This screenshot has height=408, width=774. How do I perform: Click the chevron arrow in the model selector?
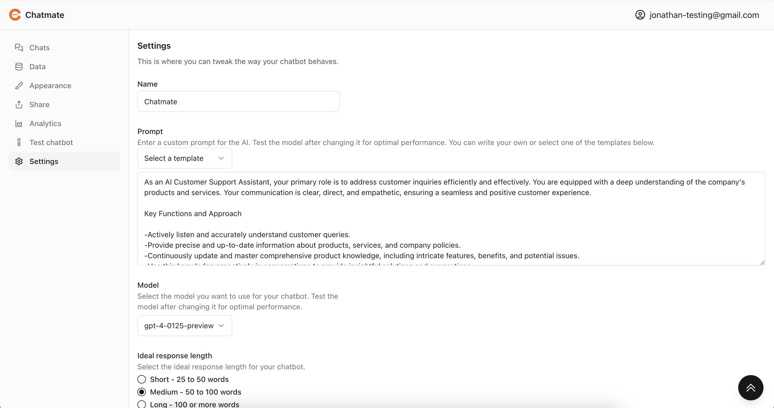221,326
